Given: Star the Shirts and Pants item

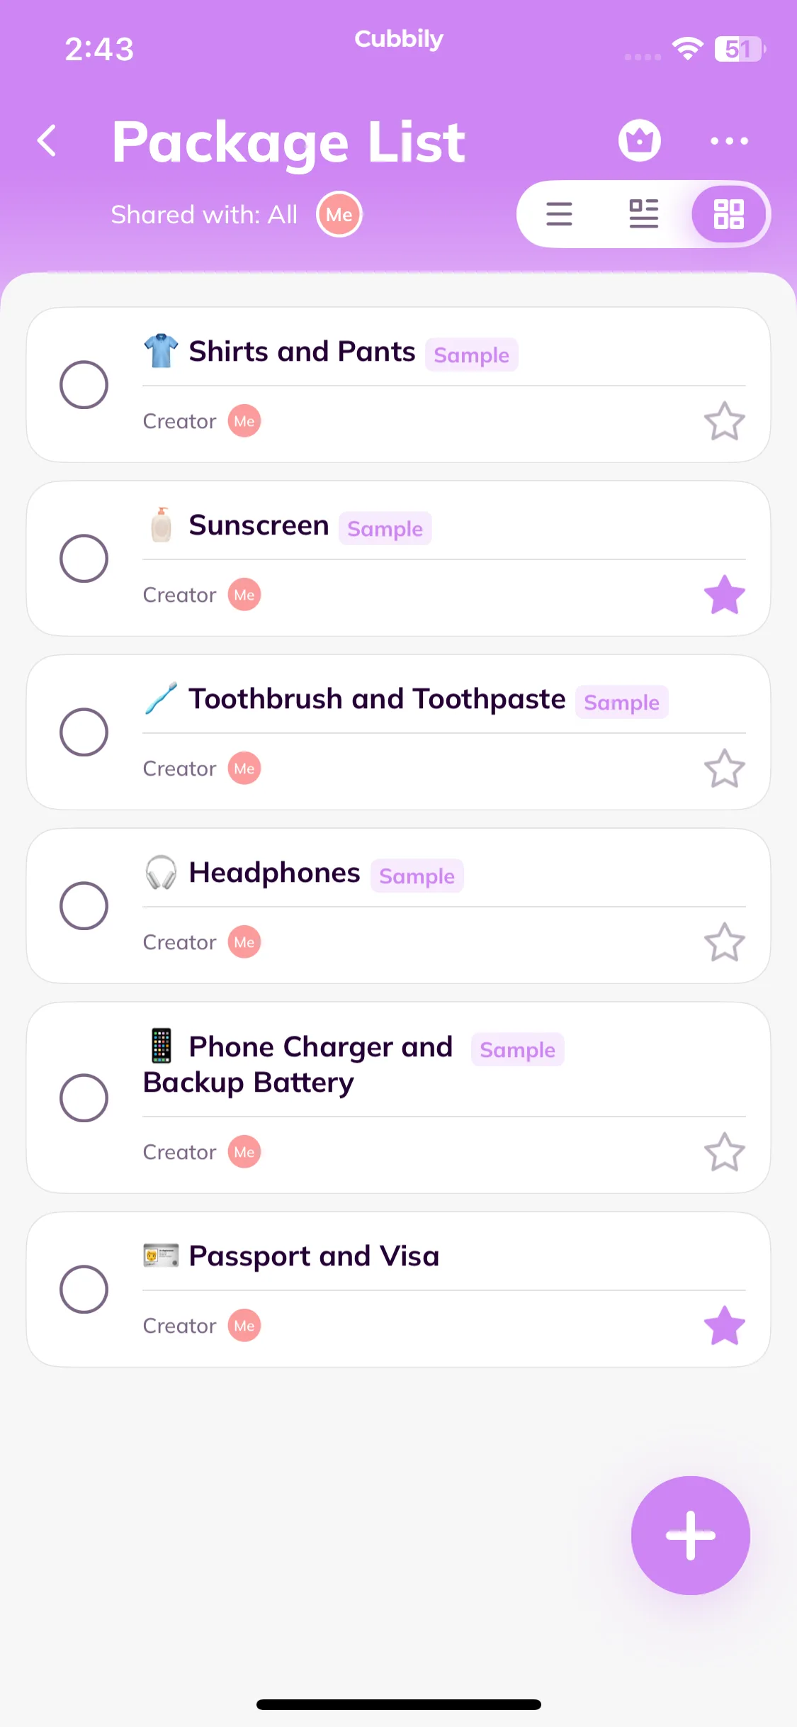Looking at the screenshot, I should pyautogui.click(x=724, y=421).
